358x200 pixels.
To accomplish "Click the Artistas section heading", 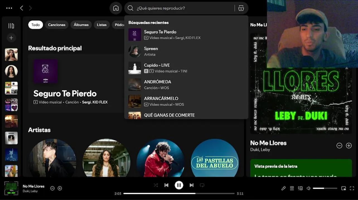I will point(39,130).
